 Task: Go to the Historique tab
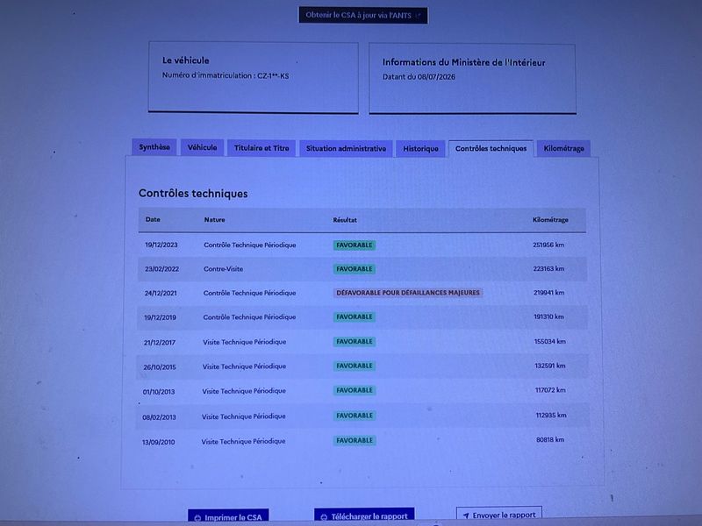coord(420,148)
